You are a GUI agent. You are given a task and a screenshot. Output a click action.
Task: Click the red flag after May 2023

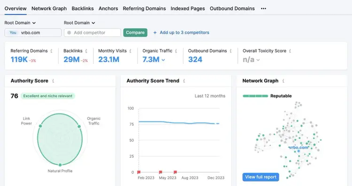tap(175, 172)
